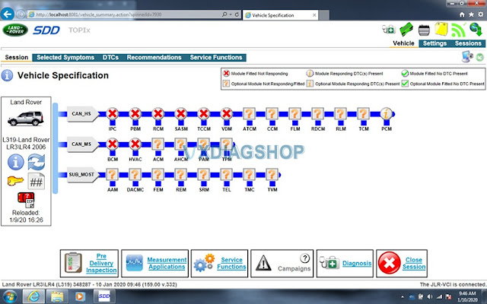The width and height of the screenshot is (487, 304).
Task: Select the SASM module icon
Action: (x=181, y=114)
